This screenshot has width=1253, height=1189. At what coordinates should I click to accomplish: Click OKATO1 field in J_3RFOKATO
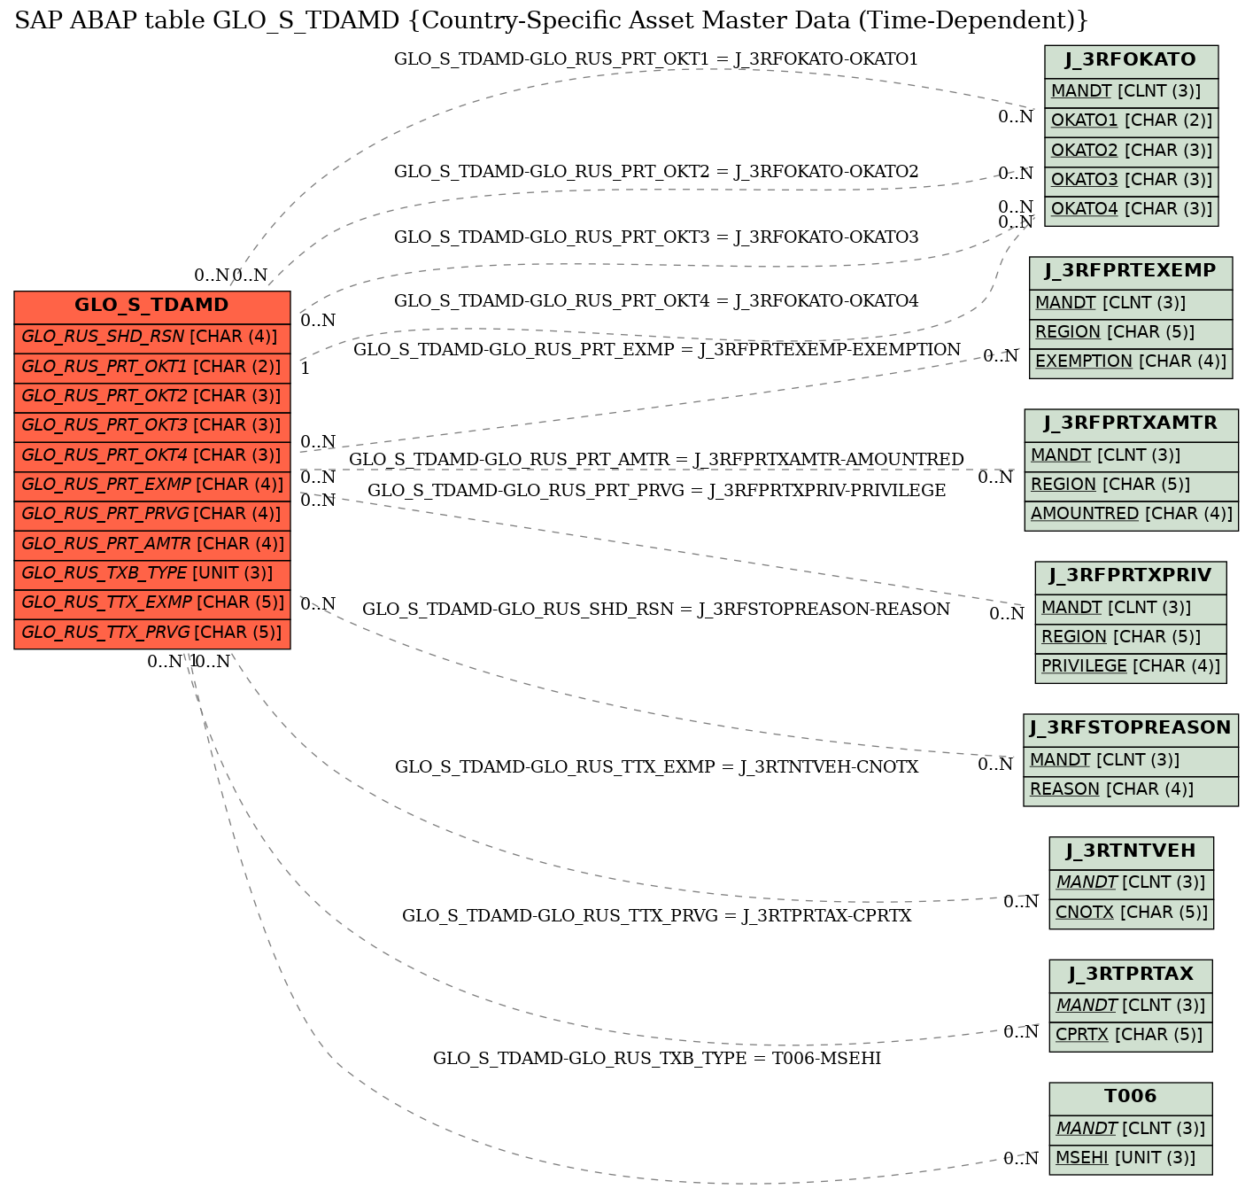pyautogui.click(x=1131, y=121)
